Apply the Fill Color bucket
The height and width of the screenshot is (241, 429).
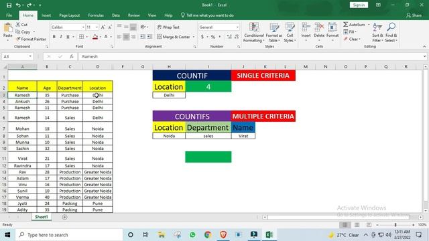pyautogui.click(x=95, y=37)
